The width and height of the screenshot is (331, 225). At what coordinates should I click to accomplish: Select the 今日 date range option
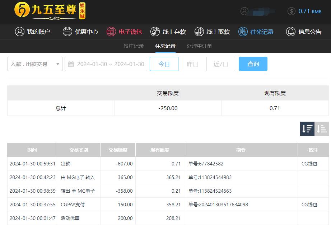click(164, 64)
